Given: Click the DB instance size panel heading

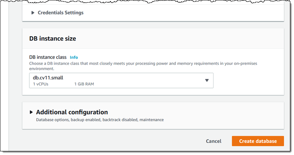Looking at the screenshot, I should pos(53,38).
